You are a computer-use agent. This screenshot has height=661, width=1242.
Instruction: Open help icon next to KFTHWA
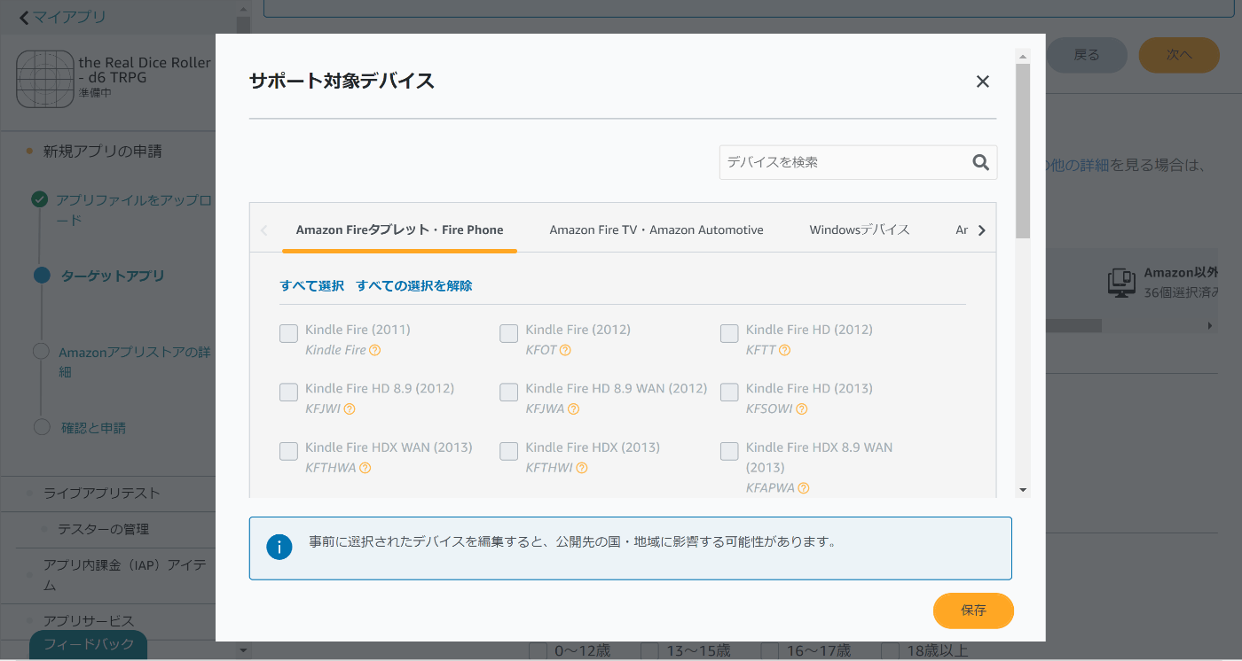(365, 467)
